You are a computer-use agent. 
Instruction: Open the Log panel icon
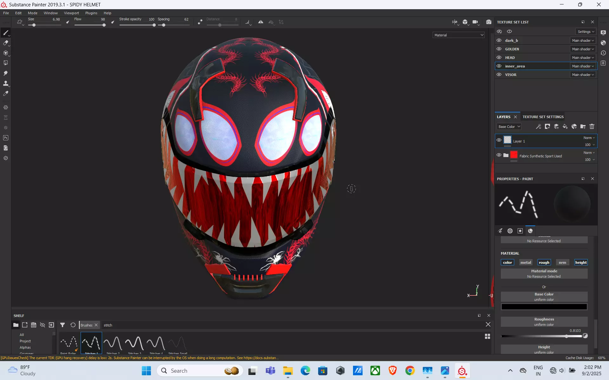point(603,63)
